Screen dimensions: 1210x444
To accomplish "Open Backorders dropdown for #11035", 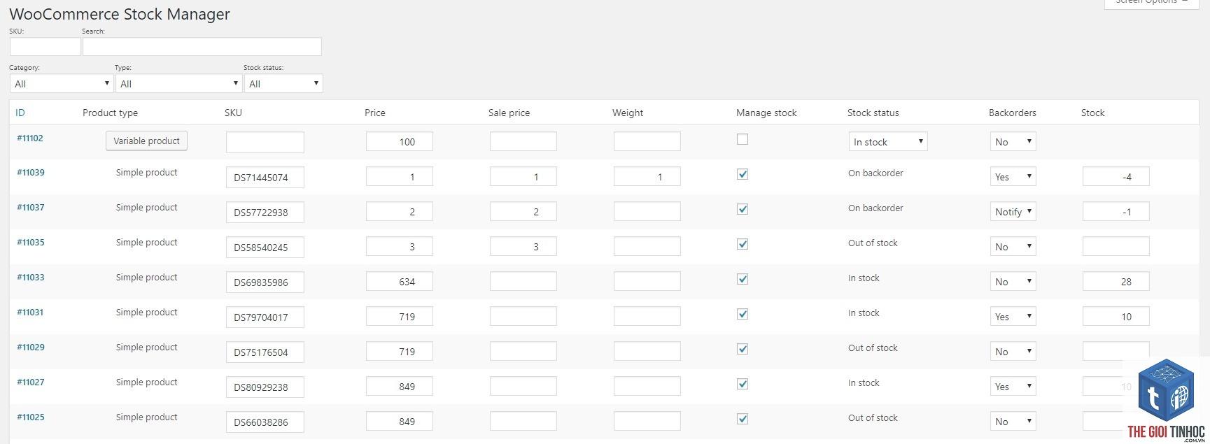I will pyautogui.click(x=1013, y=246).
